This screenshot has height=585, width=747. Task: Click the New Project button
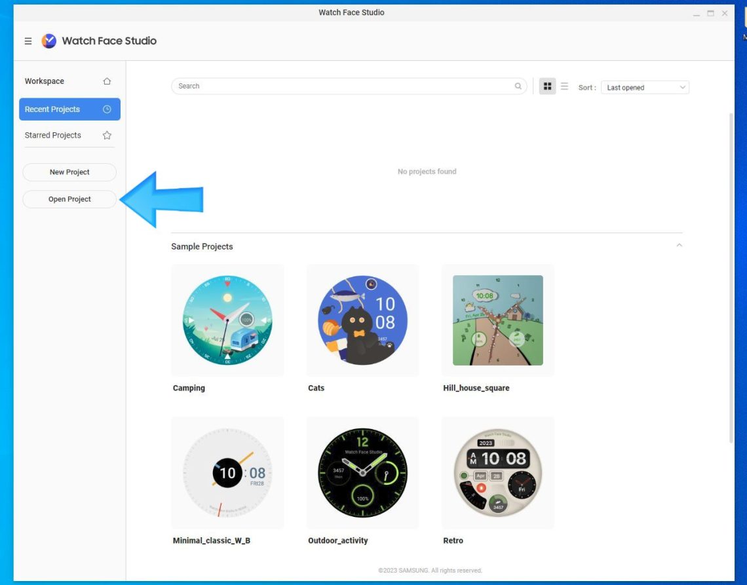pos(69,172)
